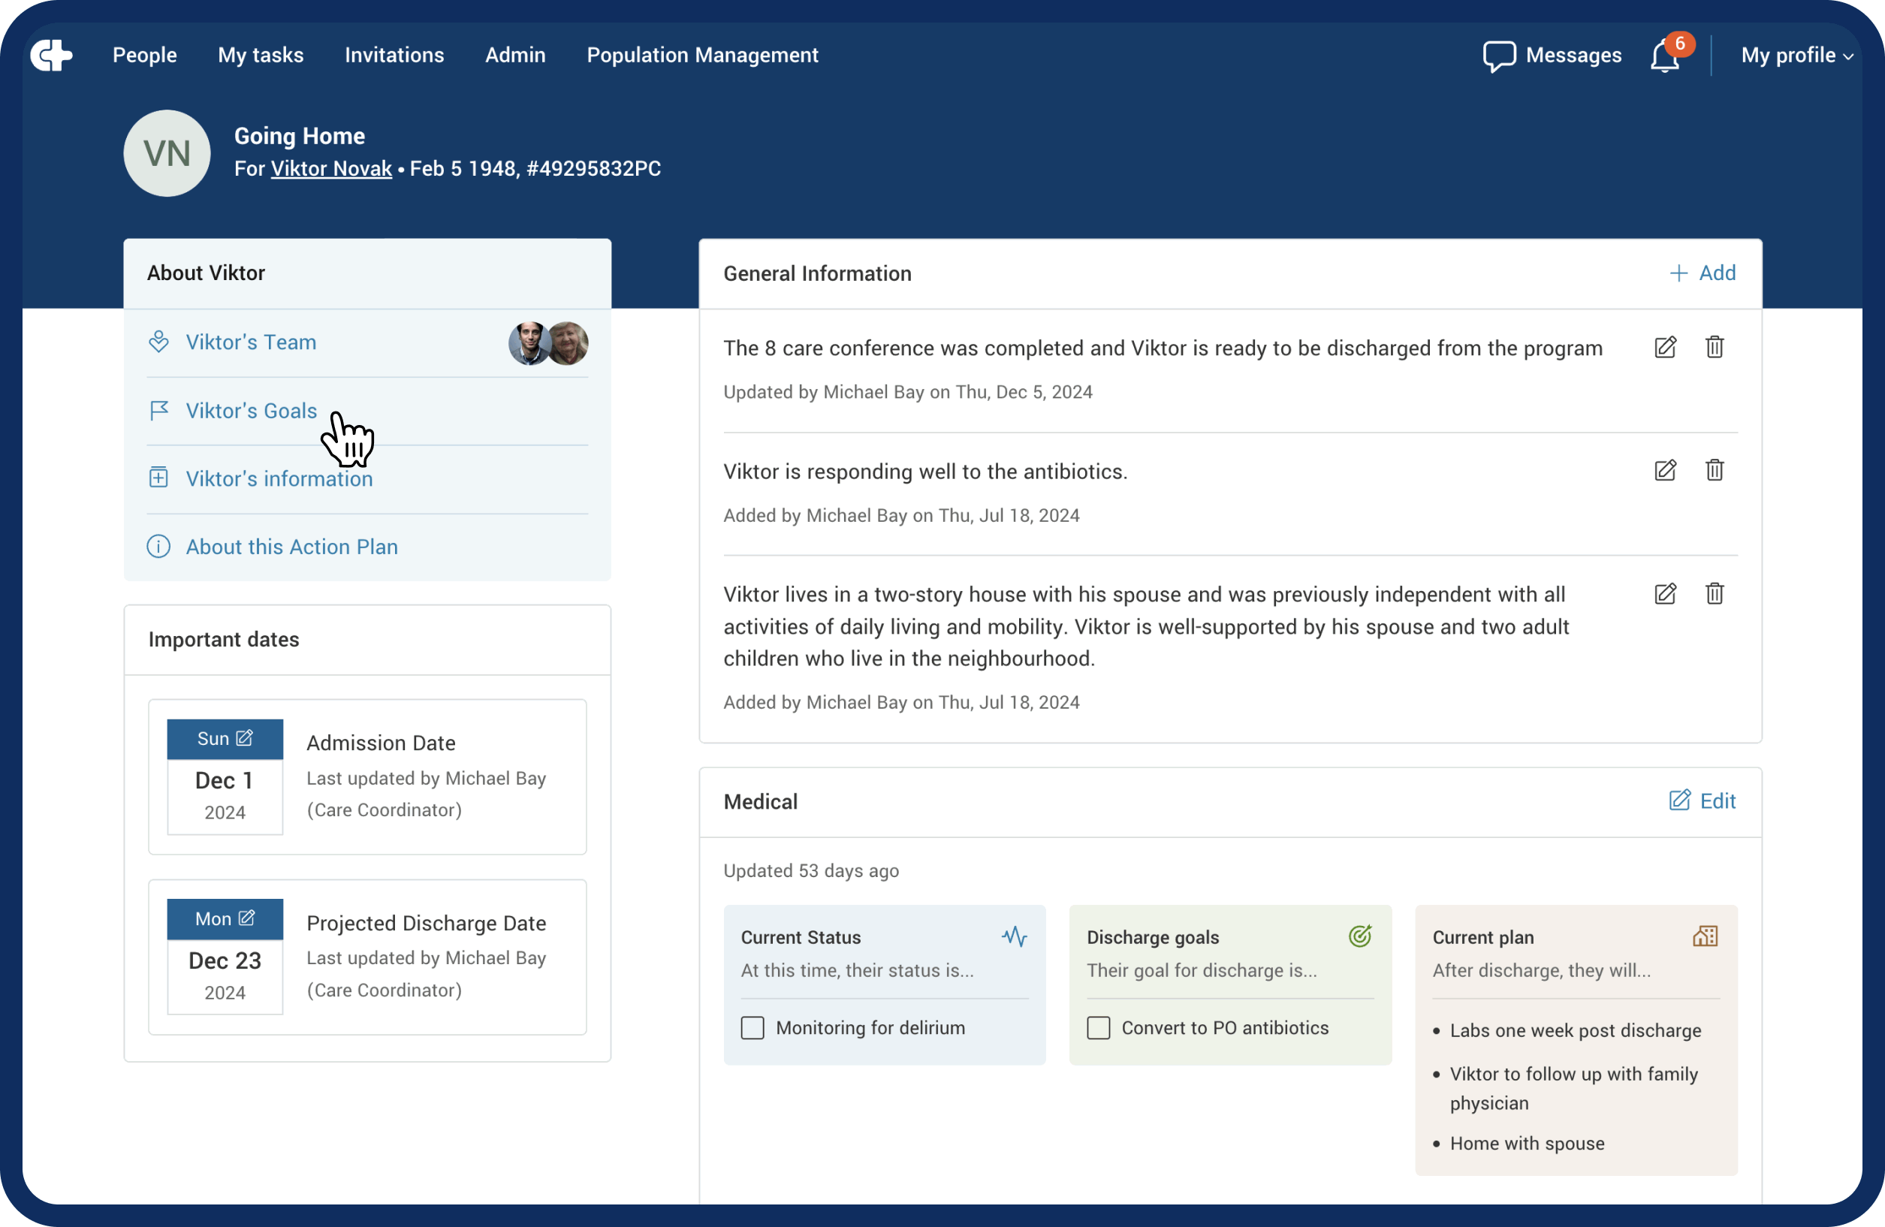Open Viktor's Goals link
1885x1227 pixels.
coord(251,410)
